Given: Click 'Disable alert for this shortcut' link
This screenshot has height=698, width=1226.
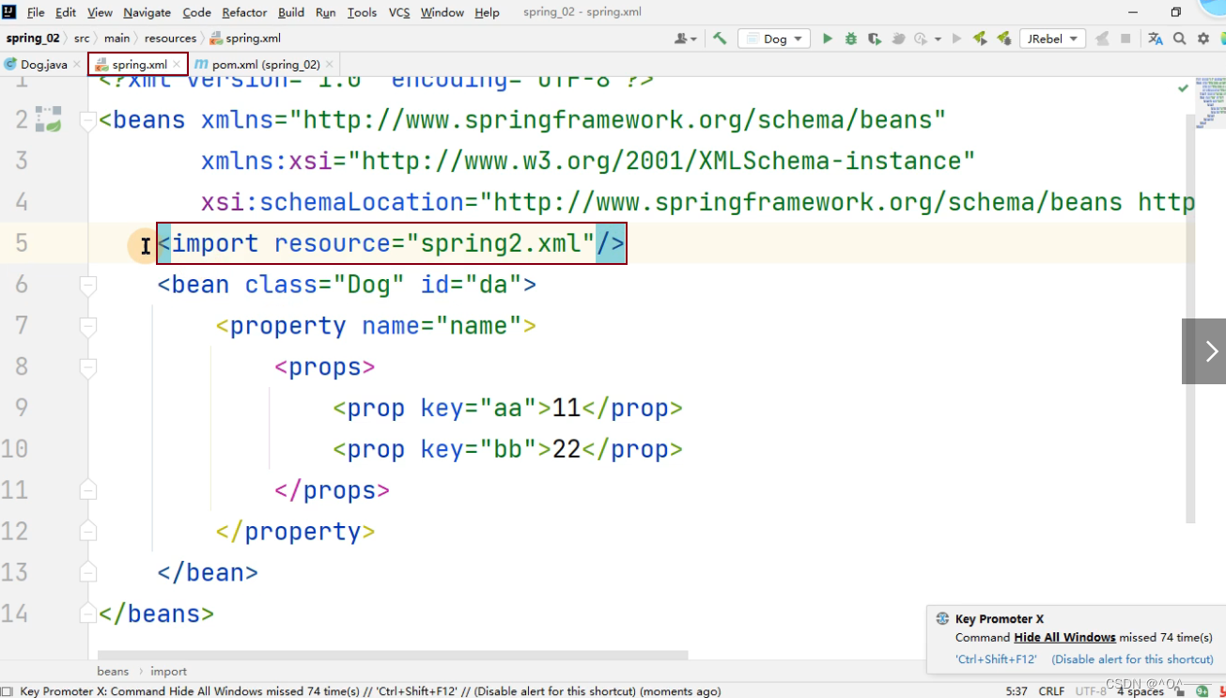Looking at the screenshot, I should [x=1132, y=659].
